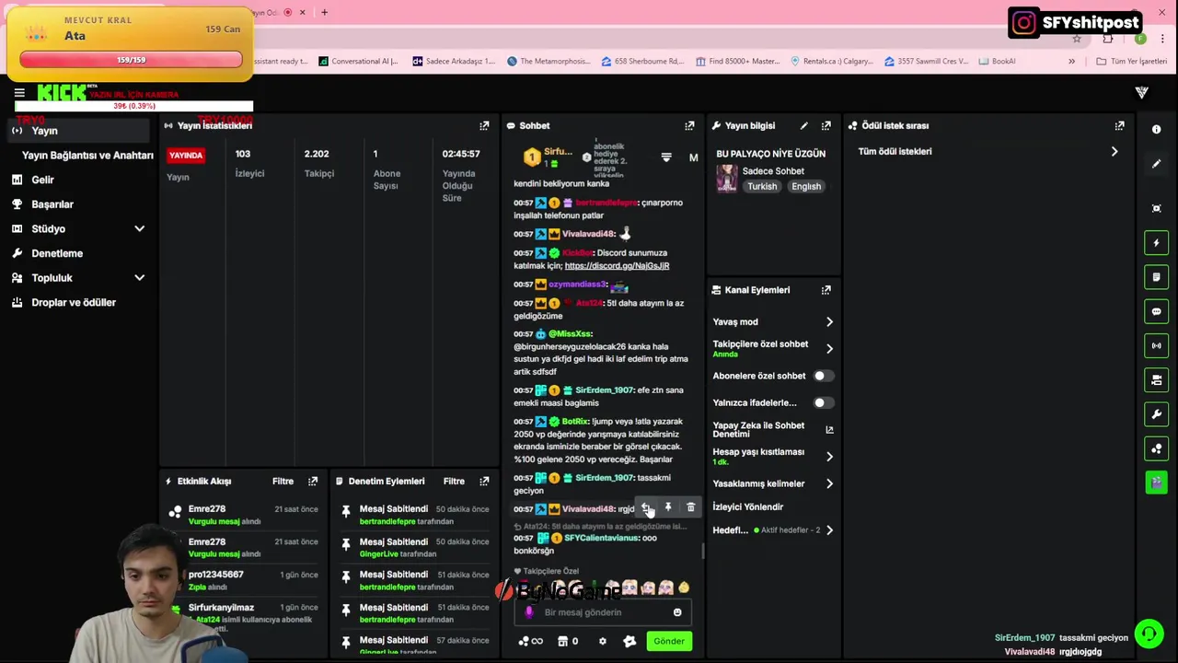Open a new browser tab with plus
The height and width of the screenshot is (663, 1178).
tap(324, 12)
